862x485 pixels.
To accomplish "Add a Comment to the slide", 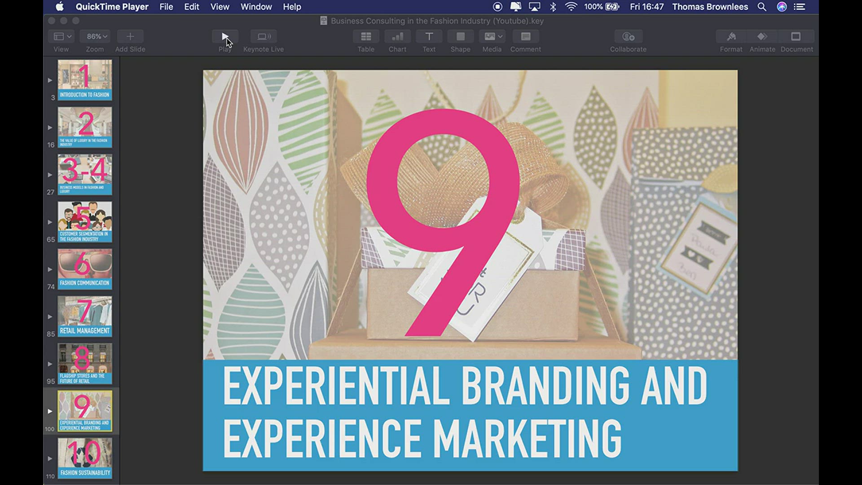I will click(x=525, y=37).
